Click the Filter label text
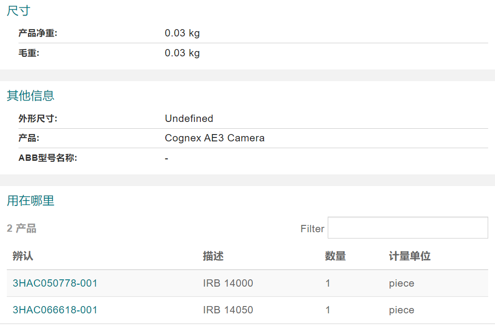This screenshot has width=495, height=325. pyautogui.click(x=312, y=229)
